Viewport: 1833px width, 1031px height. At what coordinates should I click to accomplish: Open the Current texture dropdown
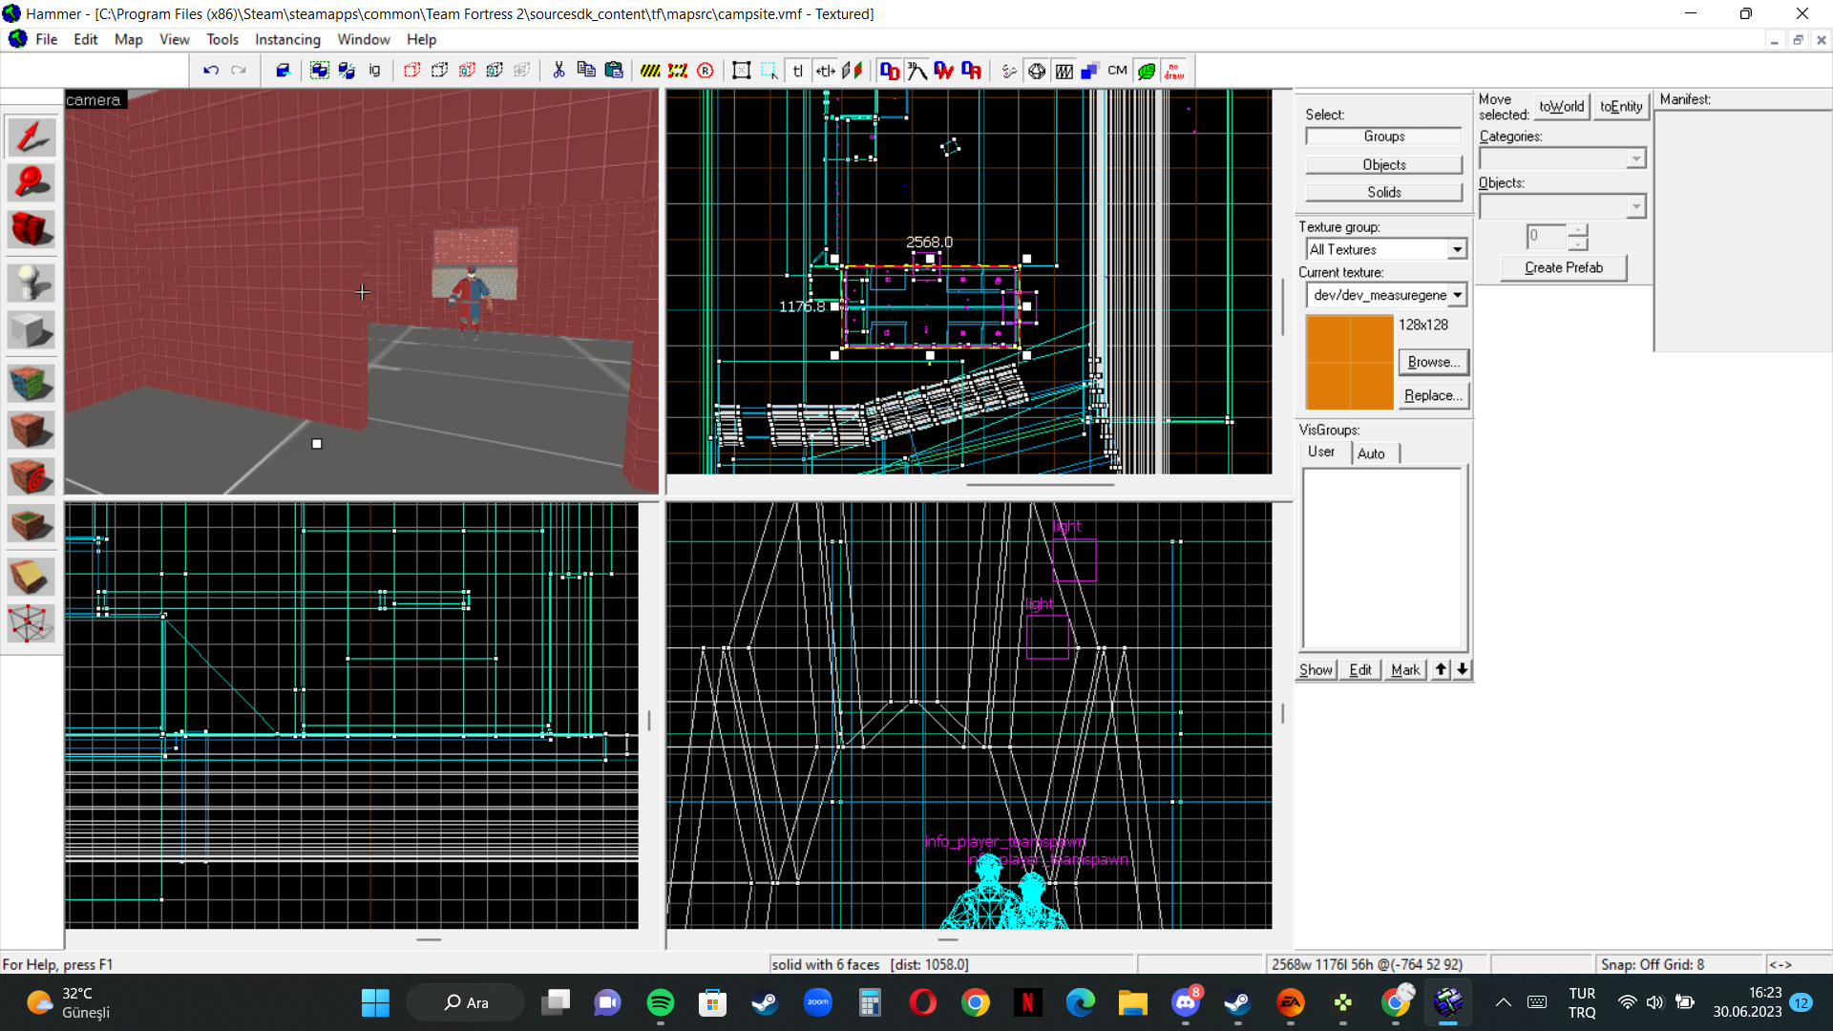pyautogui.click(x=1457, y=295)
